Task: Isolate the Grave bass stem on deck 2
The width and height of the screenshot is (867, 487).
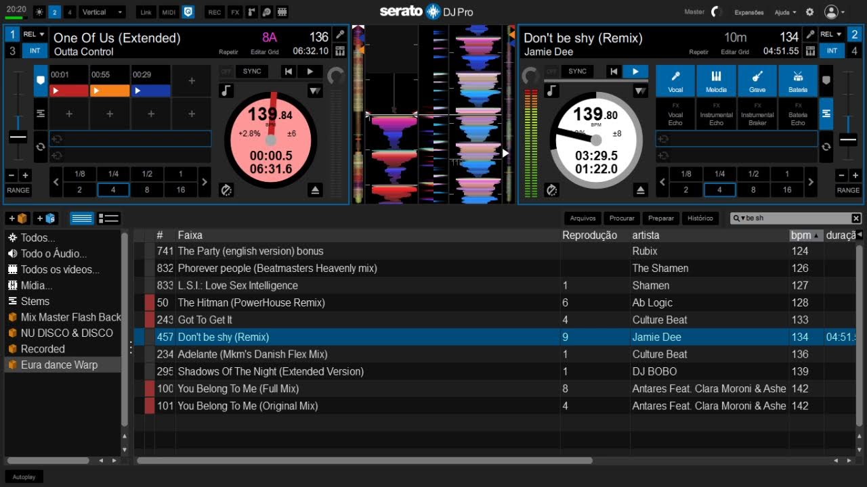Action: coord(757,80)
